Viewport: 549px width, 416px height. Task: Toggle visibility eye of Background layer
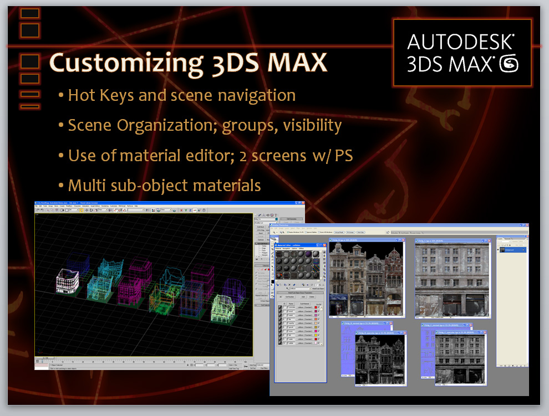[499, 249]
